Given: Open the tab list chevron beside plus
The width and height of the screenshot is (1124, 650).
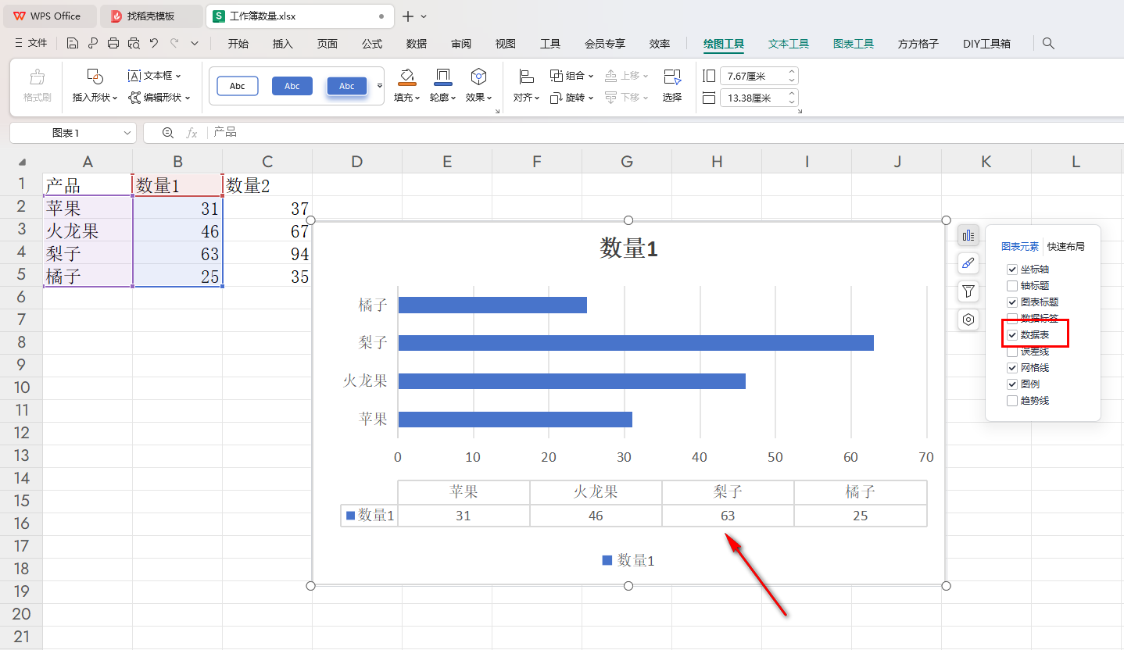Looking at the screenshot, I should point(424,16).
